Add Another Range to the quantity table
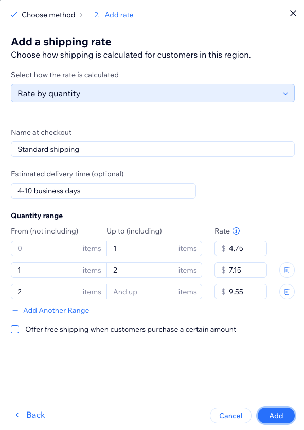The image size is (304, 430). click(56, 310)
